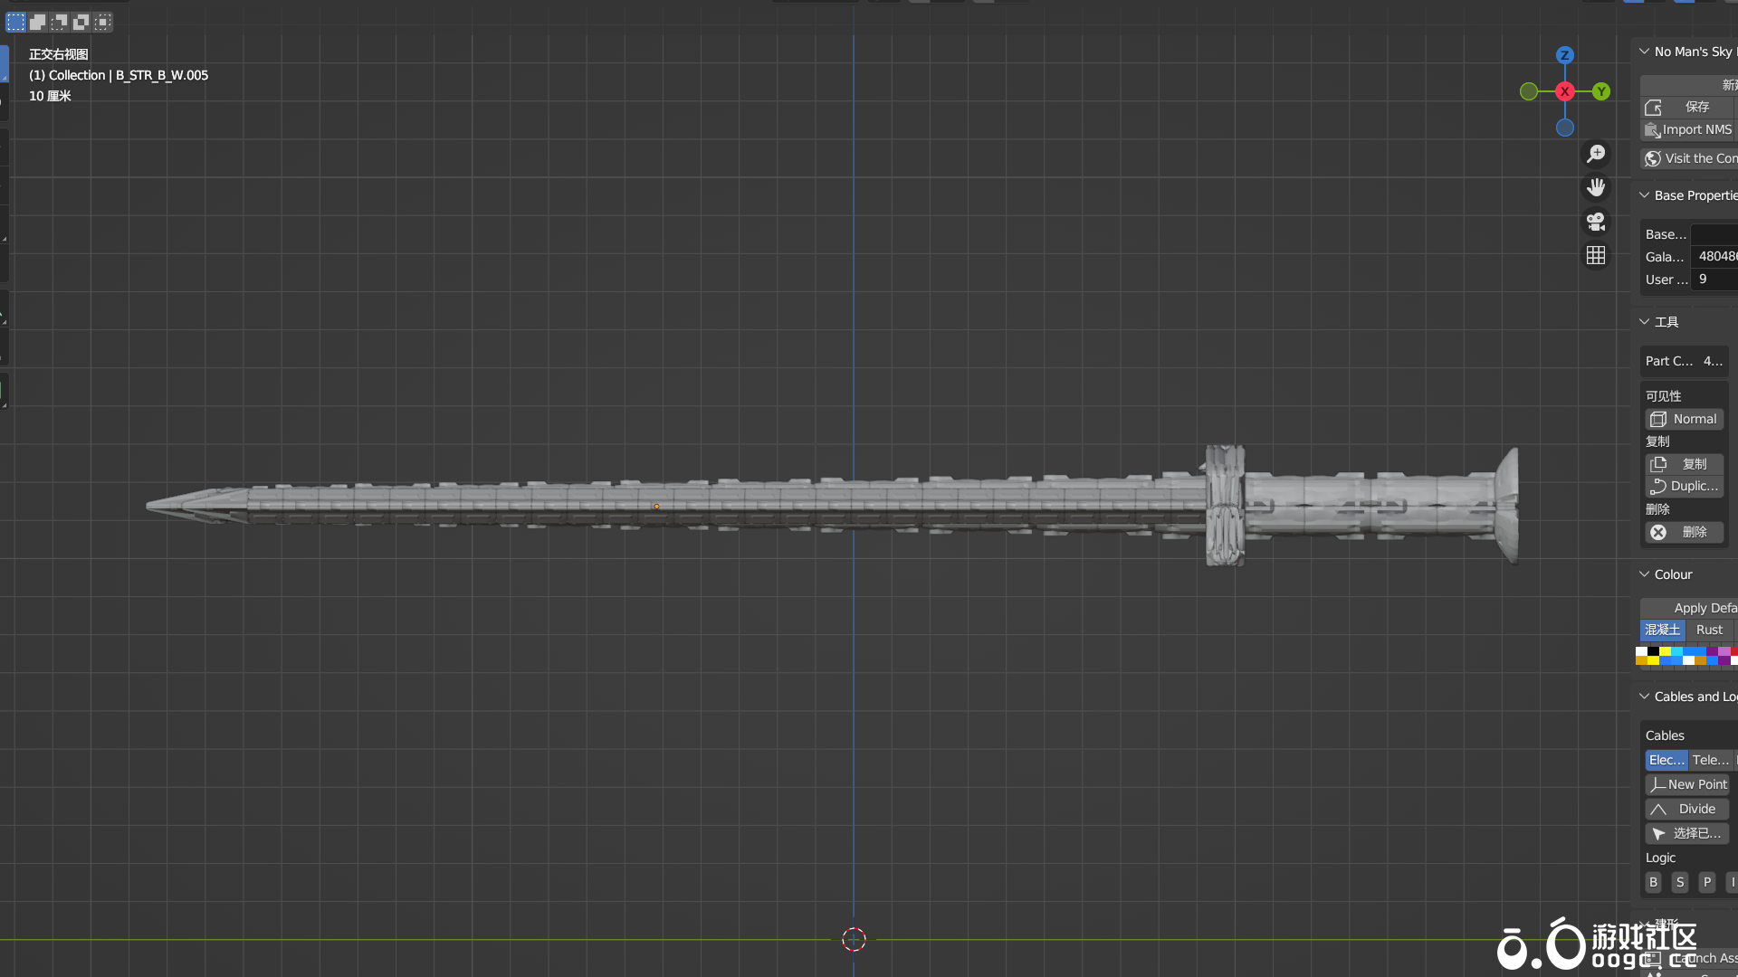
Task: Click the Import NMS button
Action: [1688, 129]
